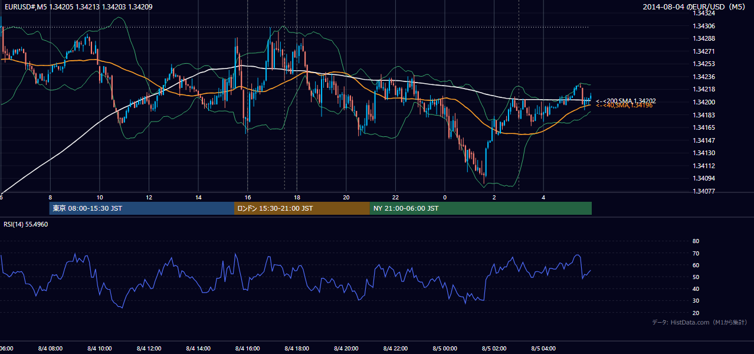Click the RSI axis level 50

[x=696, y=277]
